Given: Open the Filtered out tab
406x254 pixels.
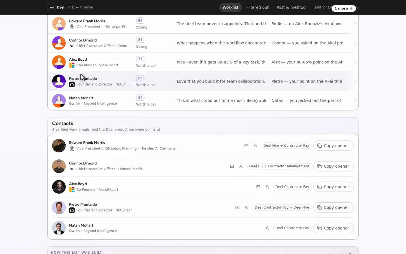Looking at the screenshot, I should coord(258,7).
